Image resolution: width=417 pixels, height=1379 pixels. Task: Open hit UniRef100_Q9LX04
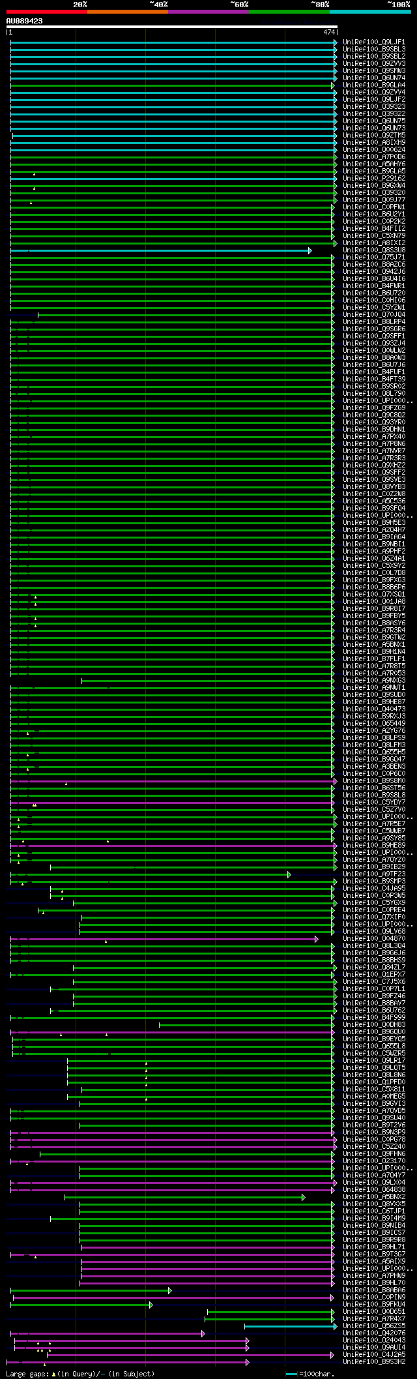(x=374, y=1183)
